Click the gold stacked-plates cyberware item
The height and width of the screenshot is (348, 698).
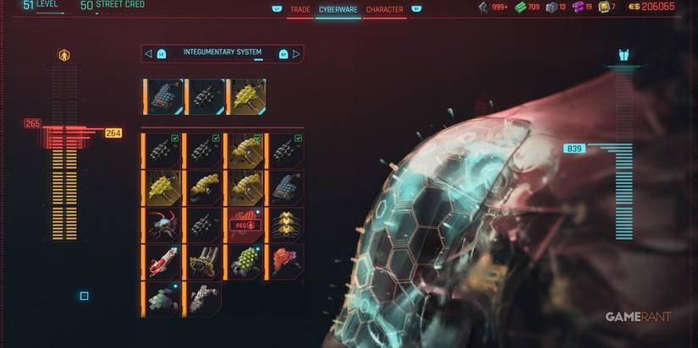tap(285, 225)
